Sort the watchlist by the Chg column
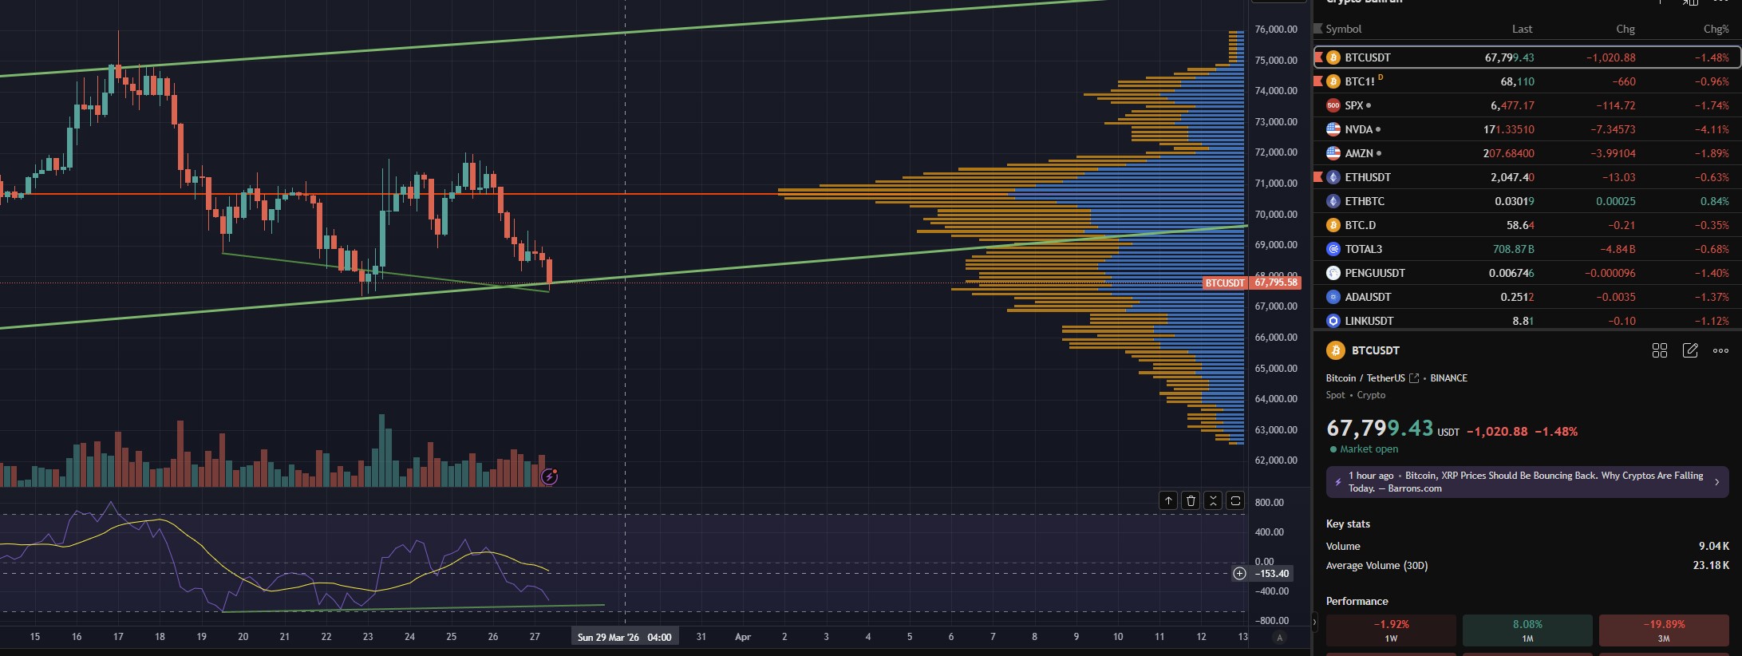The height and width of the screenshot is (656, 1742). coord(1625,29)
